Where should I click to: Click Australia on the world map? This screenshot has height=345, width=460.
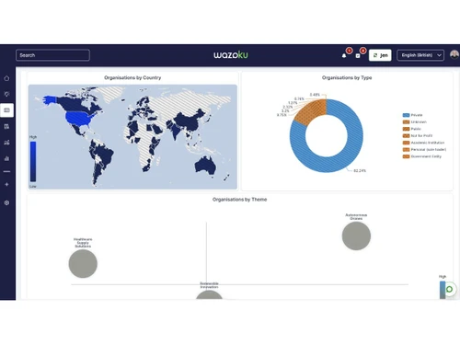pos(205,165)
